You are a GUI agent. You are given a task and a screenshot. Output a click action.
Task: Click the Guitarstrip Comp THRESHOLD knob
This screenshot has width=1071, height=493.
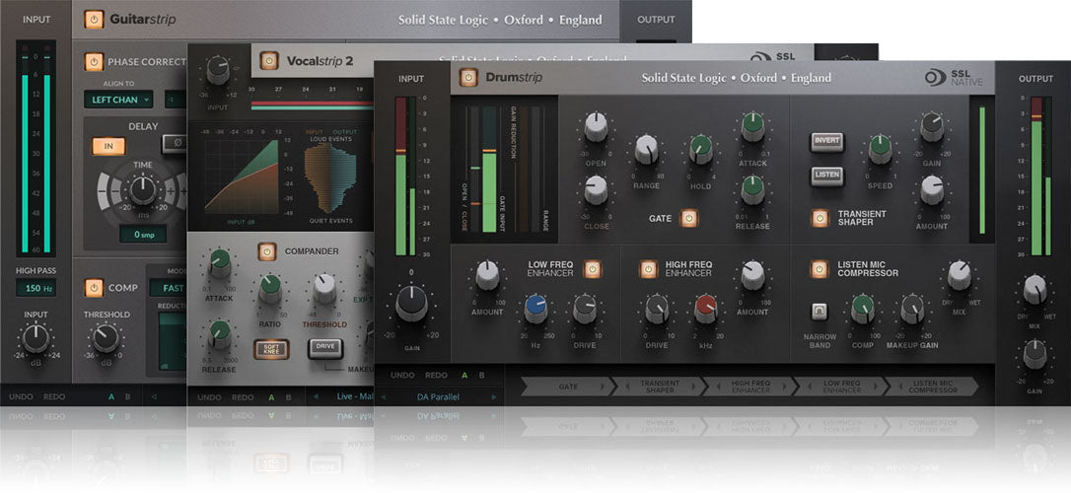106,338
